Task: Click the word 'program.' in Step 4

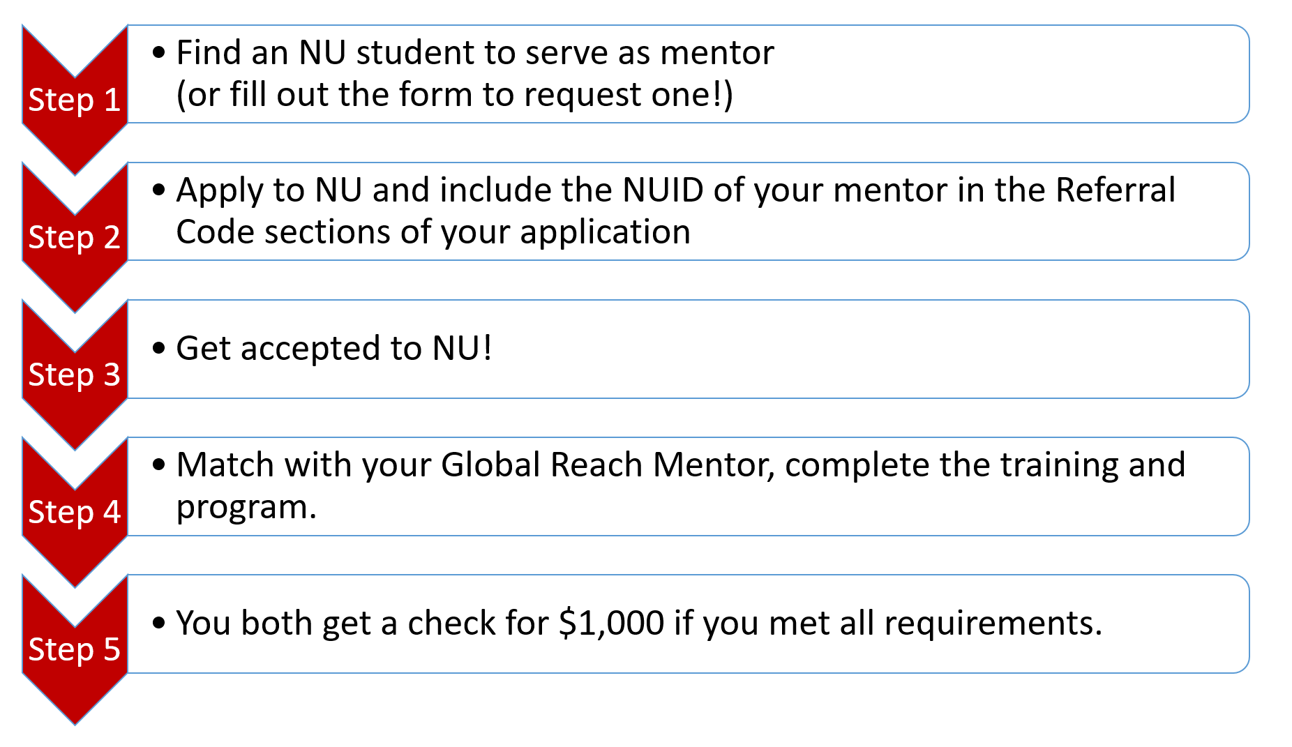Action: tap(246, 508)
